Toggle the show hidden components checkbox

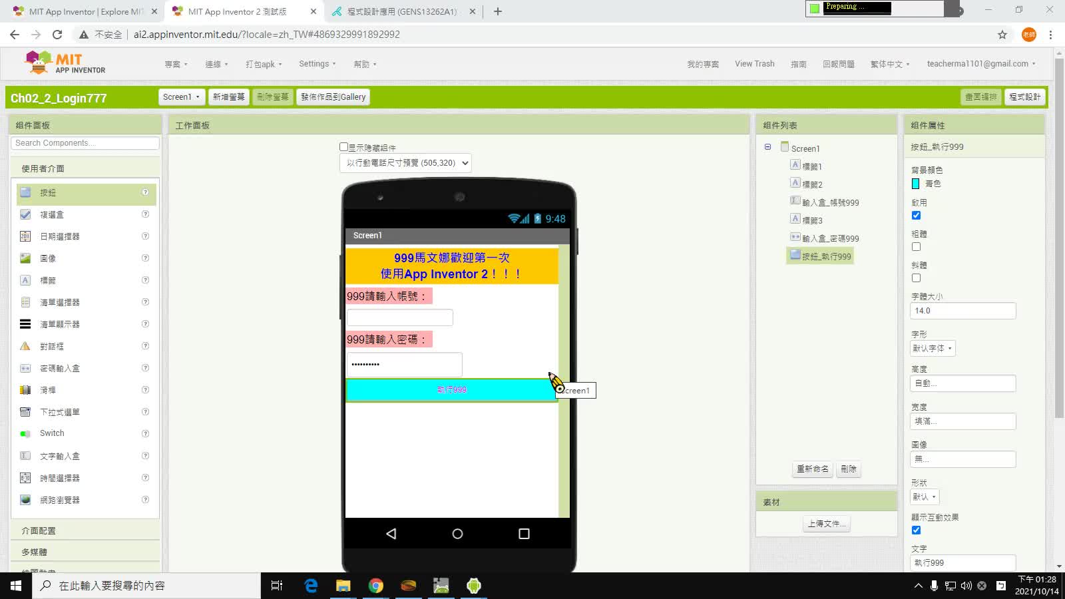click(x=343, y=147)
